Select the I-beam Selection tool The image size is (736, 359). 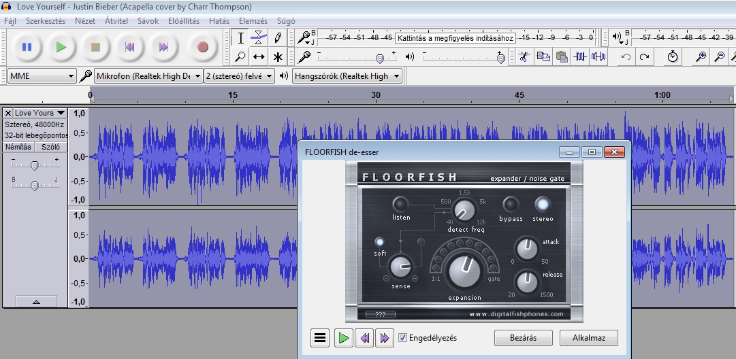[x=240, y=37]
